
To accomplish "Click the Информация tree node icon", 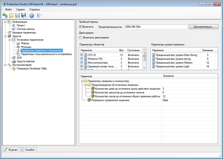I will pos(9,22).
